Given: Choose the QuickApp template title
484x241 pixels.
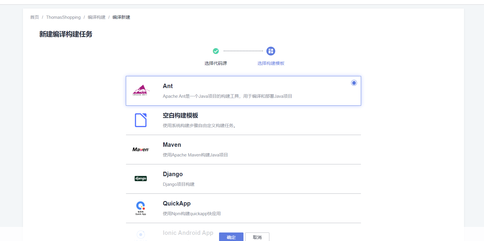Looking at the screenshot, I should pyautogui.click(x=177, y=203).
